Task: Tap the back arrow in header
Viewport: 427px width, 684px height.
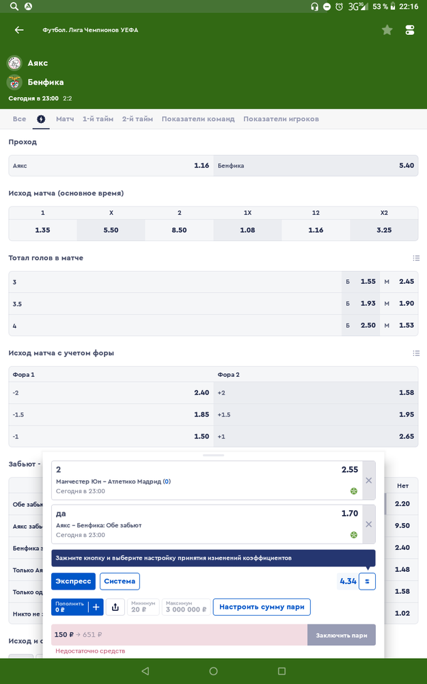Action: click(19, 29)
